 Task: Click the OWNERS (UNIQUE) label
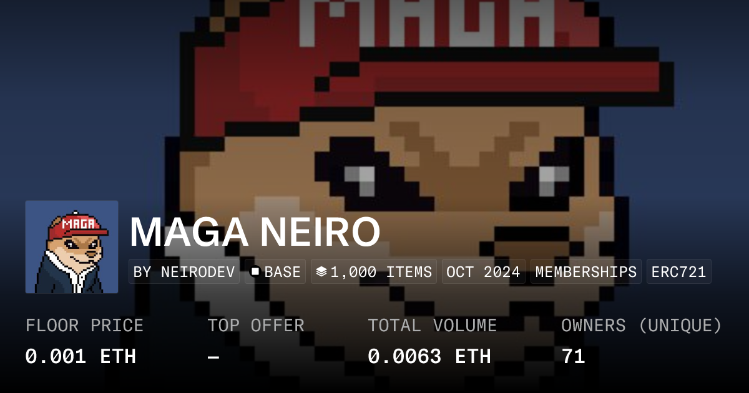pyautogui.click(x=642, y=326)
